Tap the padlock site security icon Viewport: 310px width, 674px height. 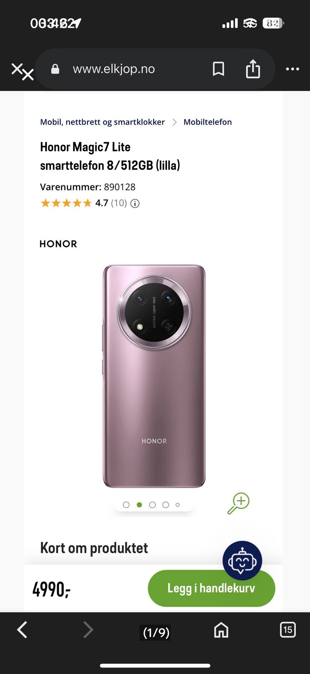coord(55,69)
